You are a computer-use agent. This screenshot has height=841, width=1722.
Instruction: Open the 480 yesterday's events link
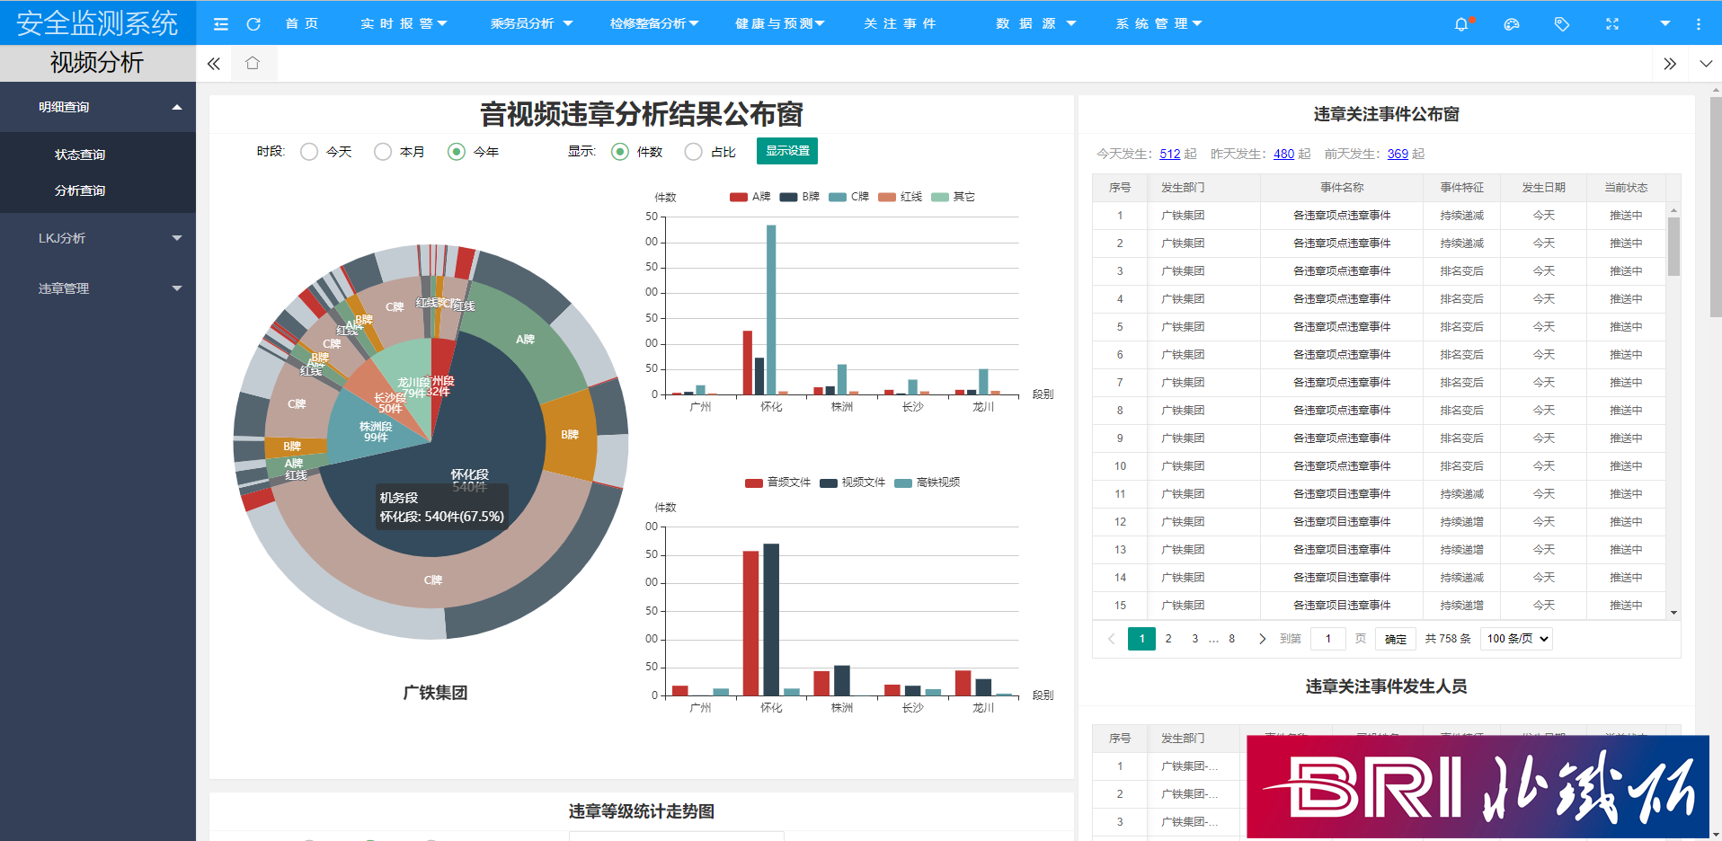[x=1283, y=154]
